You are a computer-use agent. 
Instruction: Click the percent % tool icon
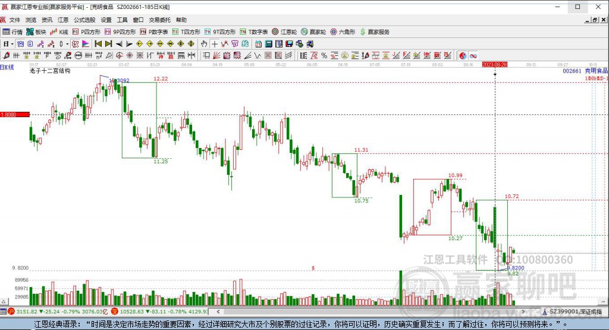coord(324,55)
